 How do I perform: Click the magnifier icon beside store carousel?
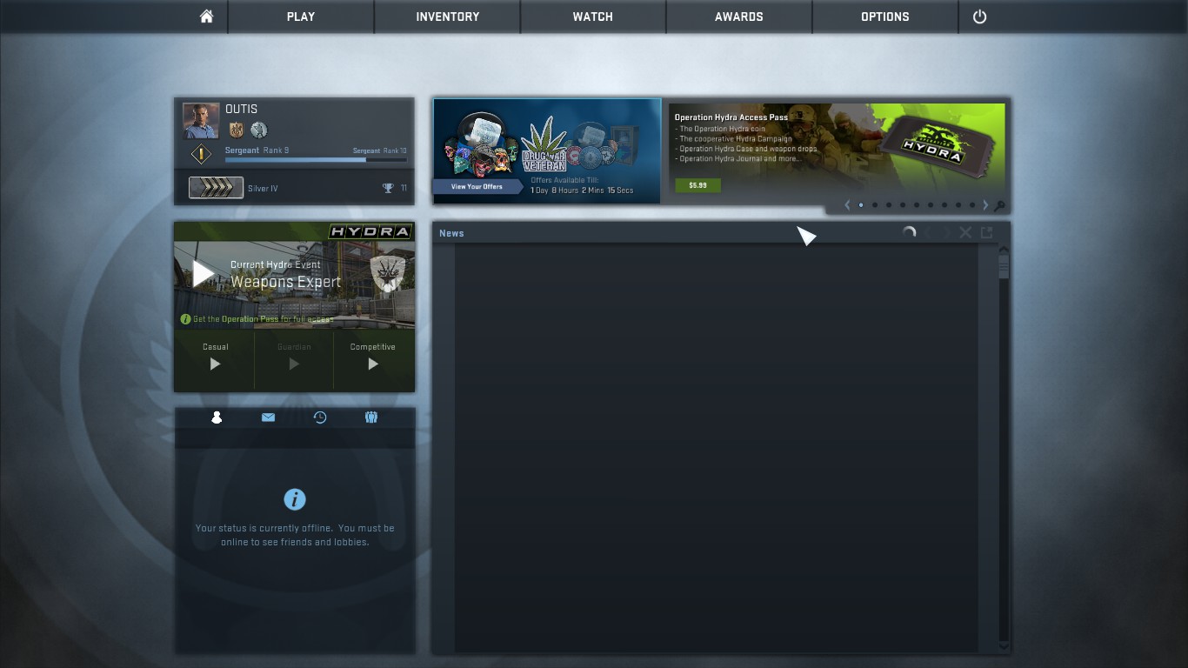click(999, 206)
